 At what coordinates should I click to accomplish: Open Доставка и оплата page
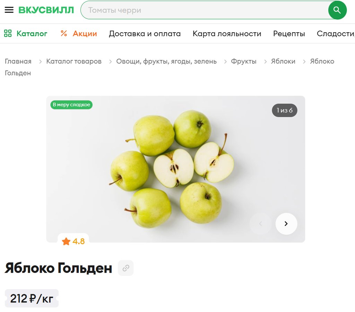[145, 34]
